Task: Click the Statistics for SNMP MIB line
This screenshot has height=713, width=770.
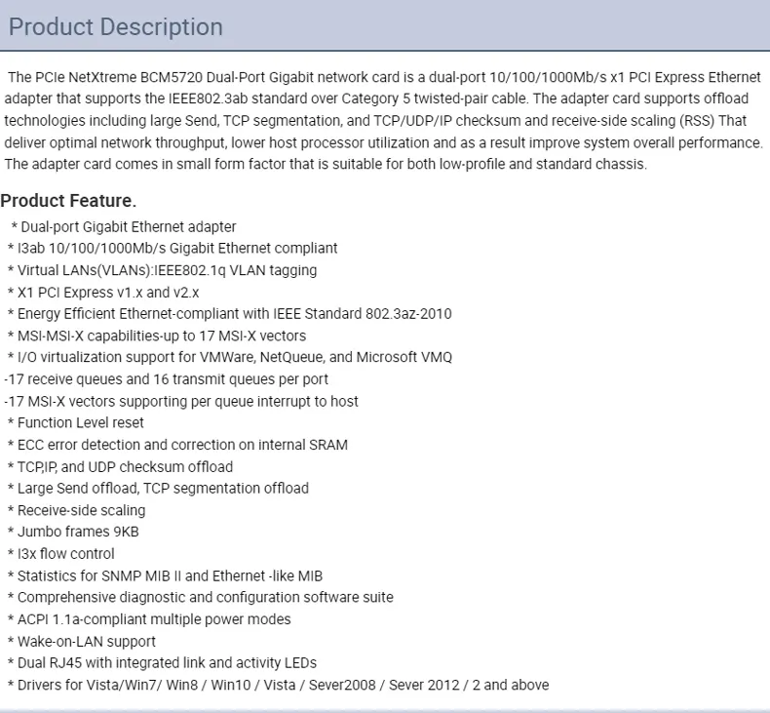Action: tap(165, 575)
